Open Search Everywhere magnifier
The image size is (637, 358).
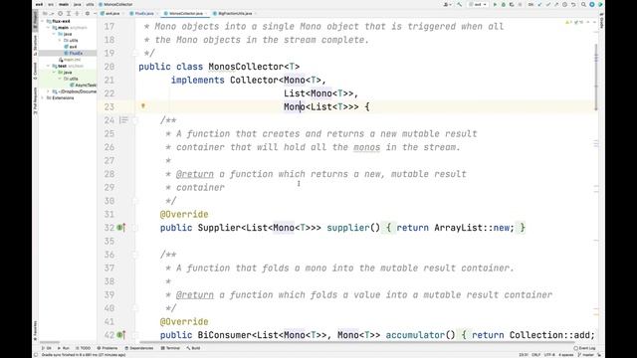click(583, 4)
